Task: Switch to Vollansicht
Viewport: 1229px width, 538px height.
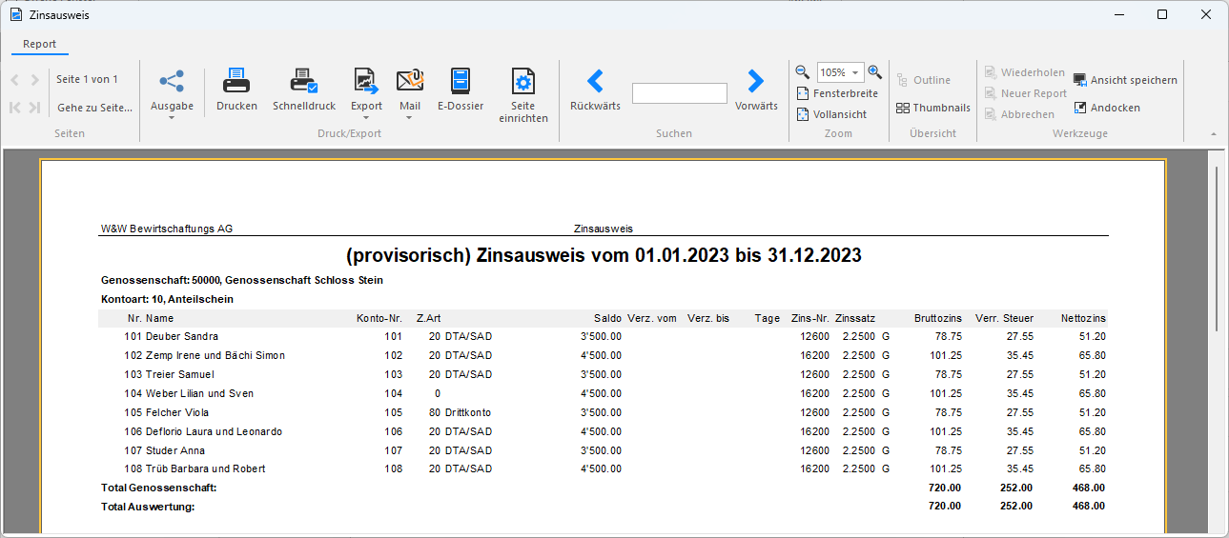Action: [831, 114]
